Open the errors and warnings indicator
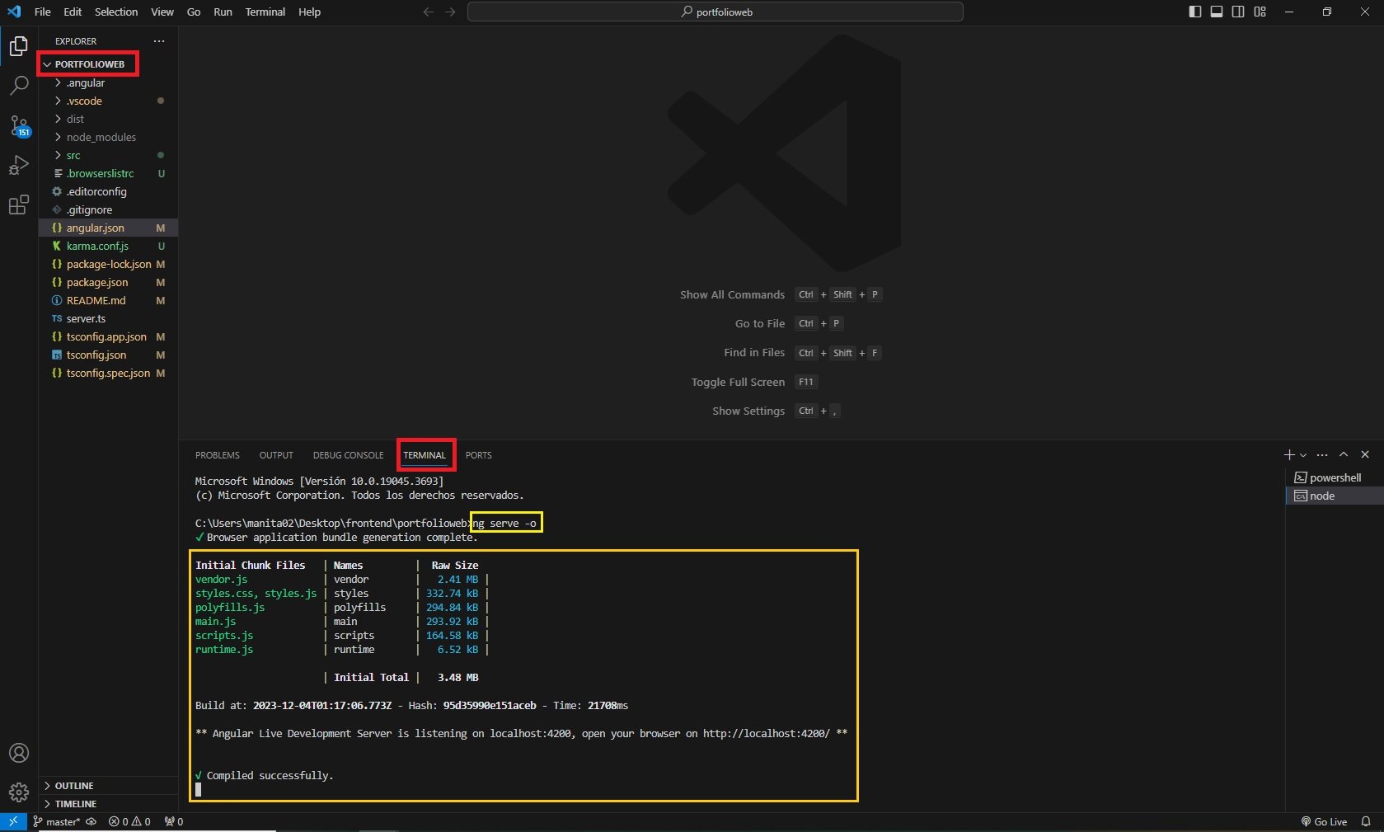 pos(129,822)
